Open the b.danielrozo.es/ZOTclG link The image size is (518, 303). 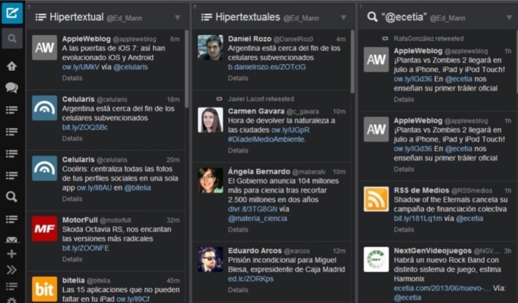coord(267,67)
